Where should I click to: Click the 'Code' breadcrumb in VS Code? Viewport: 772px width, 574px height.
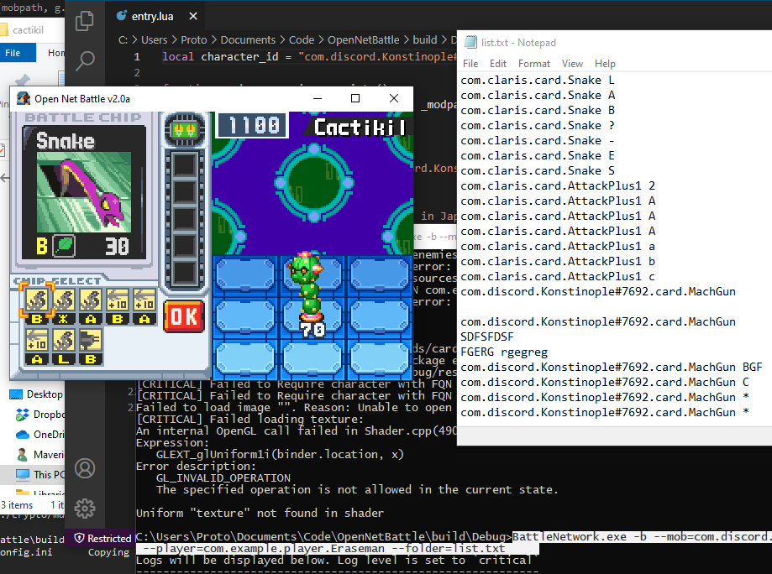(x=302, y=39)
